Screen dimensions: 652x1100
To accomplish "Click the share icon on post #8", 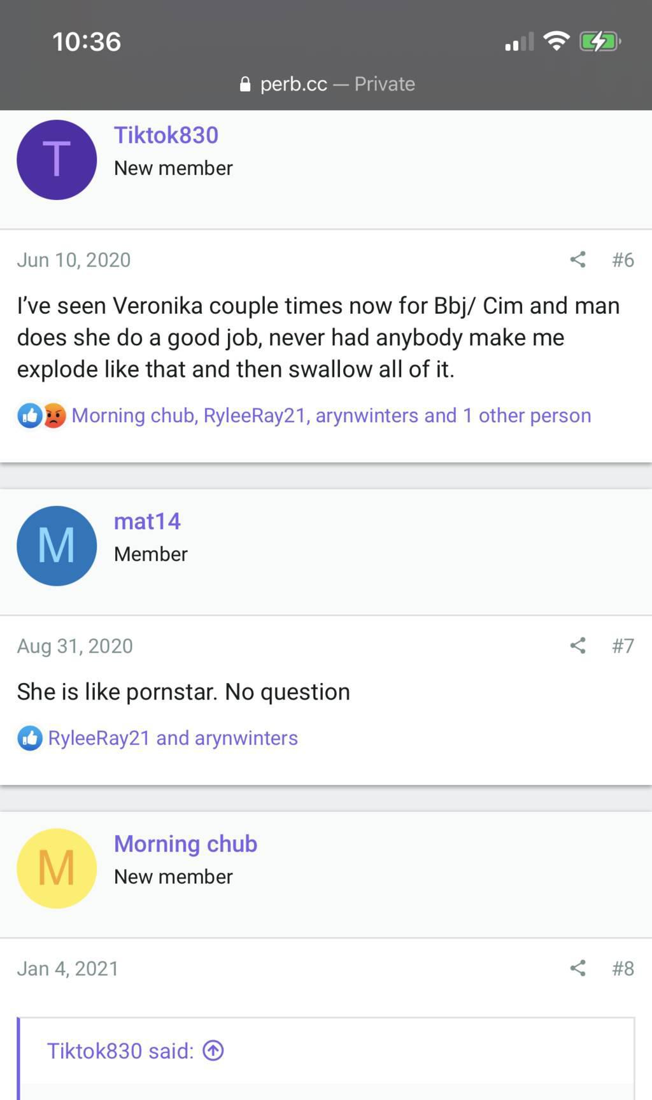I will click(x=578, y=968).
